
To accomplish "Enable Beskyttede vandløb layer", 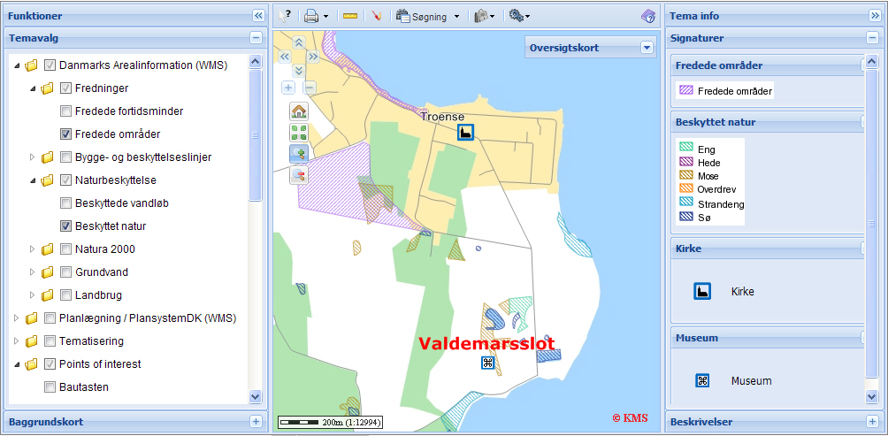I will [65, 203].
